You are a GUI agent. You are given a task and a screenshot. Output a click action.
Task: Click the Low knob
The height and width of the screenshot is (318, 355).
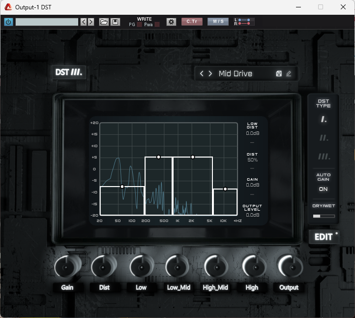pyautogui.click(x=142, y=267)
